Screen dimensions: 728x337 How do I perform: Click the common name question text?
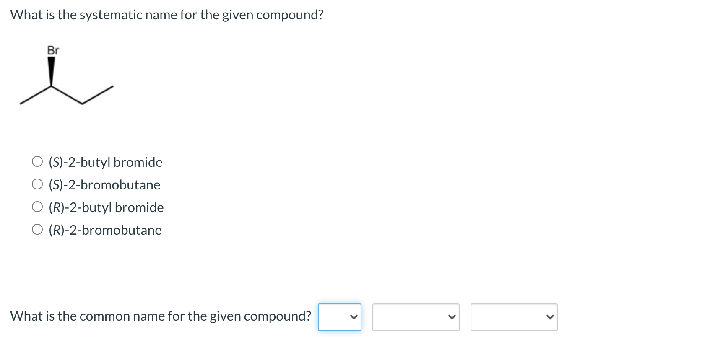[161, 316]
